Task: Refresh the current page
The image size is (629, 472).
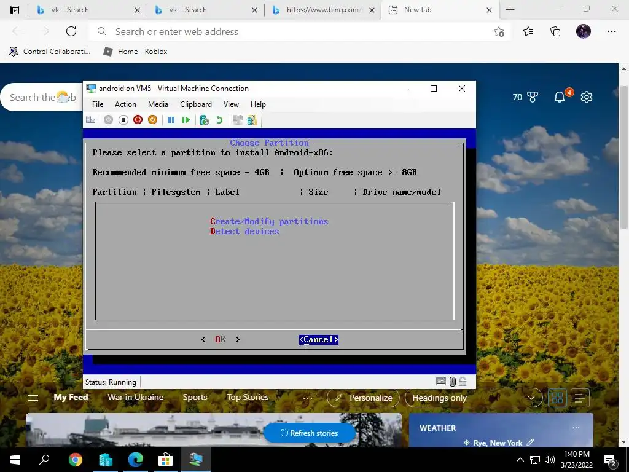Action: coord(71,31)
